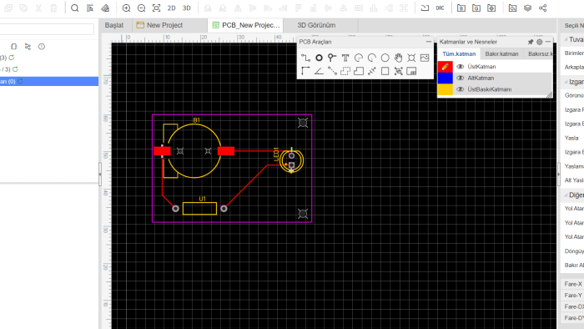Viewport: 584px width, 329px height.
Task: Click the refresh icon beside highlighted (0) row
Action: pos(20,81)
